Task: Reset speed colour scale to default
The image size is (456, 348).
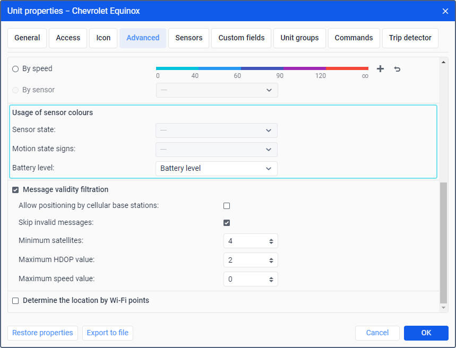Action: pos(397,69)
